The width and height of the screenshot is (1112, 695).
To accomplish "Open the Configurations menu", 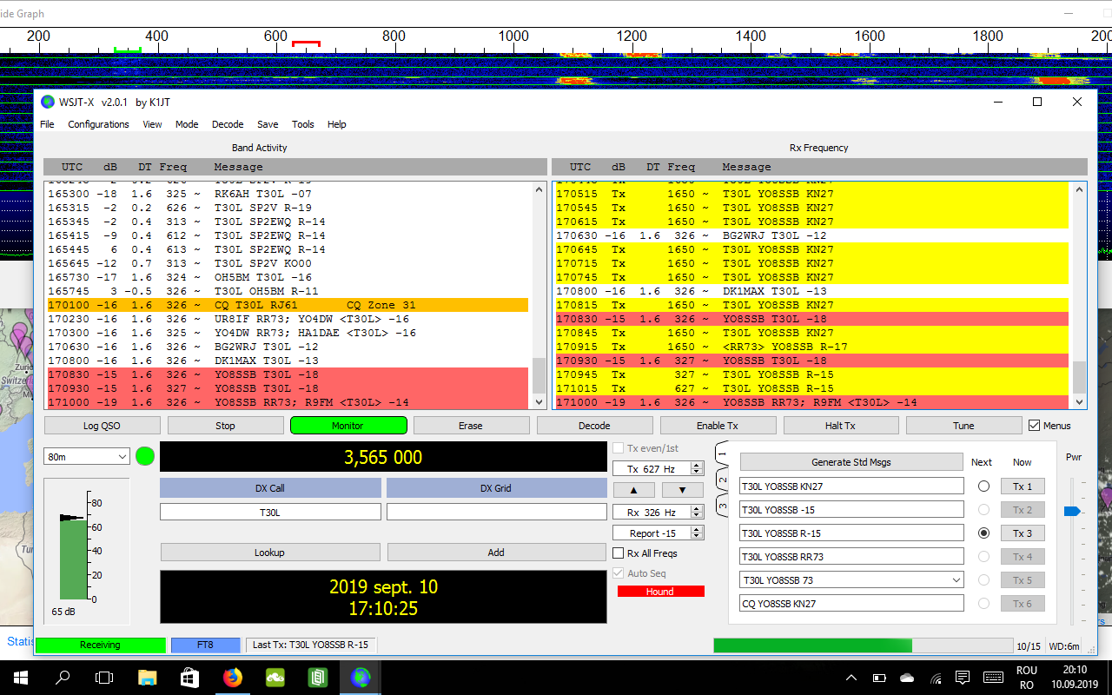I will (x=98, y=124).
